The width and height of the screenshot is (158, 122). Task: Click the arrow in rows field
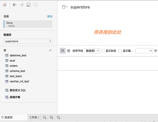(x=151, y=51)
